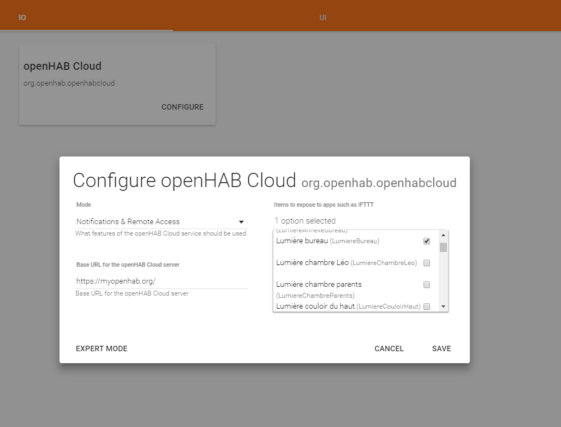Viewport: 561px width, 427px height.
Task: Click 'What features of the openHAB Cloud service' hint
Action: [x=162, y=233]
